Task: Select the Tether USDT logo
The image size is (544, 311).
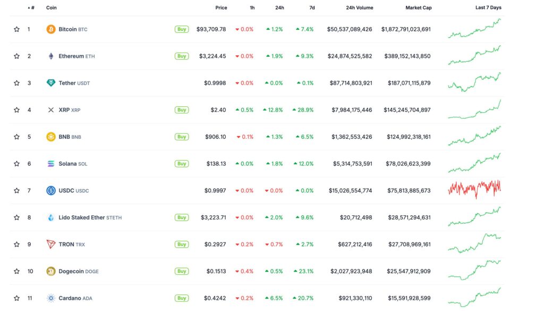Action: (x=51, y=83)
